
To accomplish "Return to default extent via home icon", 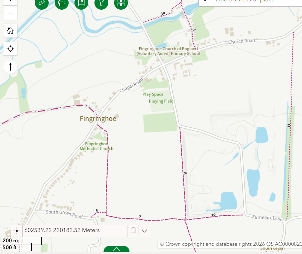I will pos(10,31).
